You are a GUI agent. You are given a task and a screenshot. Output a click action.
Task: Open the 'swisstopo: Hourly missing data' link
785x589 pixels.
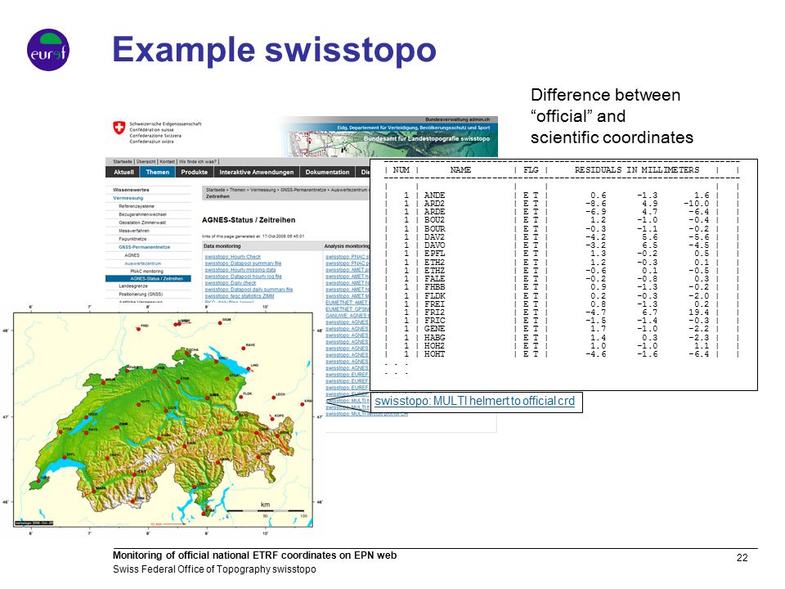tap(240, 269)
